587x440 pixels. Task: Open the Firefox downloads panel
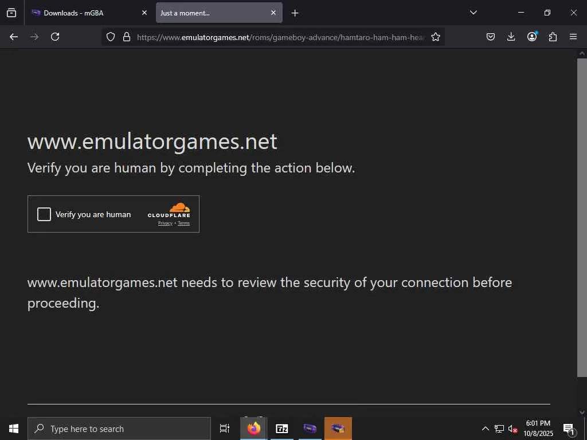(511, 37)
